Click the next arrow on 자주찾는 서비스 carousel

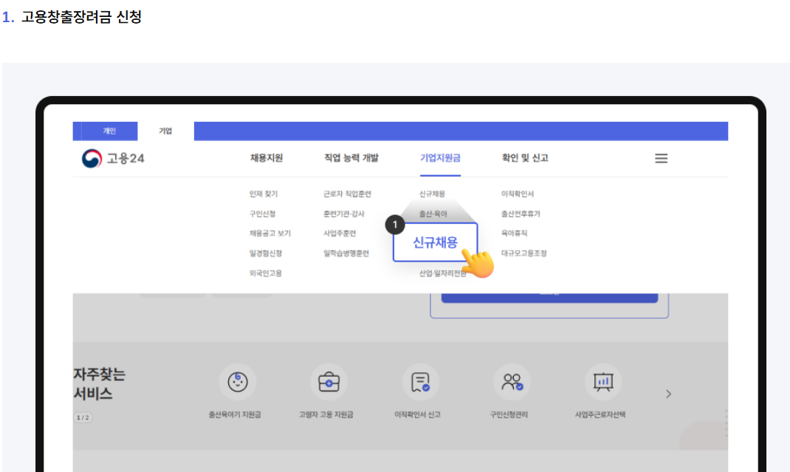[668, 395]
